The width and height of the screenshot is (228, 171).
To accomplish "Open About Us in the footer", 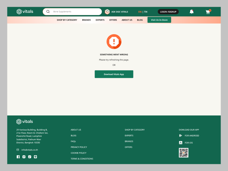I will pos(76,130).
